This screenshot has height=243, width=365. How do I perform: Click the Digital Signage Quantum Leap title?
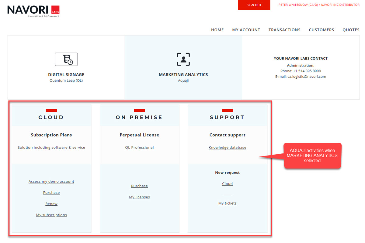(66, 75)
